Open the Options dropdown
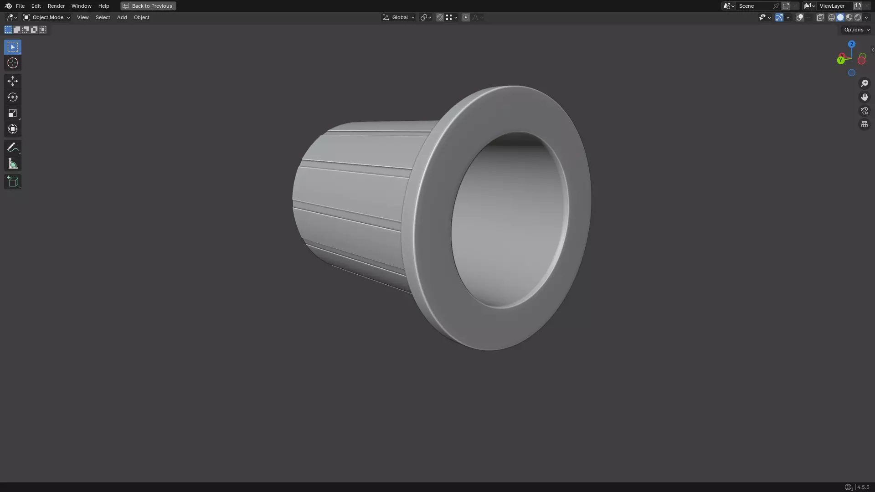This screenshot has height=492, width=875. tap(856, 30)
